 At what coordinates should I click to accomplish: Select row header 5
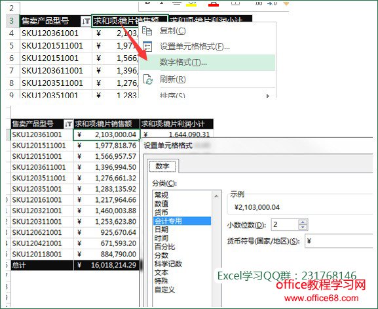pyautogui.click(x=12, y=46)
